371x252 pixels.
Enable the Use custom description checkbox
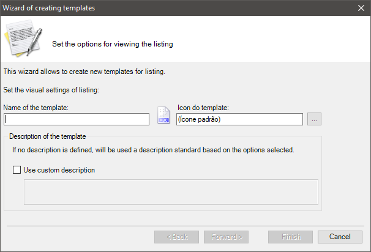[17, 170]
